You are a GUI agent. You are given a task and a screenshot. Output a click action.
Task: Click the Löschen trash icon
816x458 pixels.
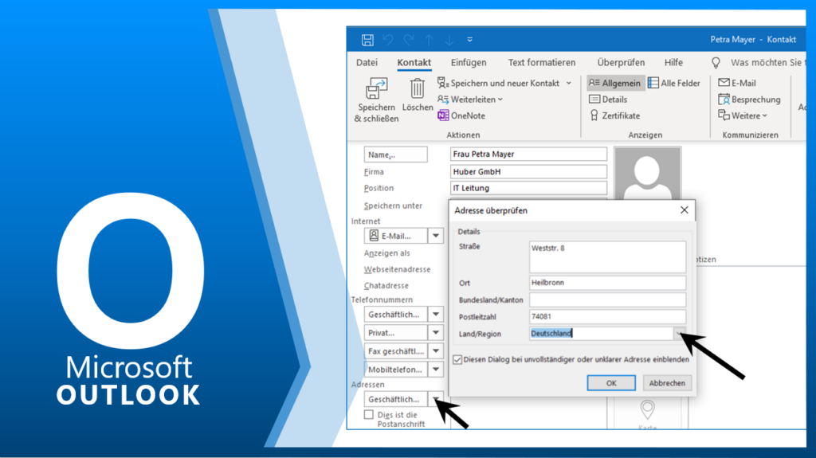(x=417, y=88)
